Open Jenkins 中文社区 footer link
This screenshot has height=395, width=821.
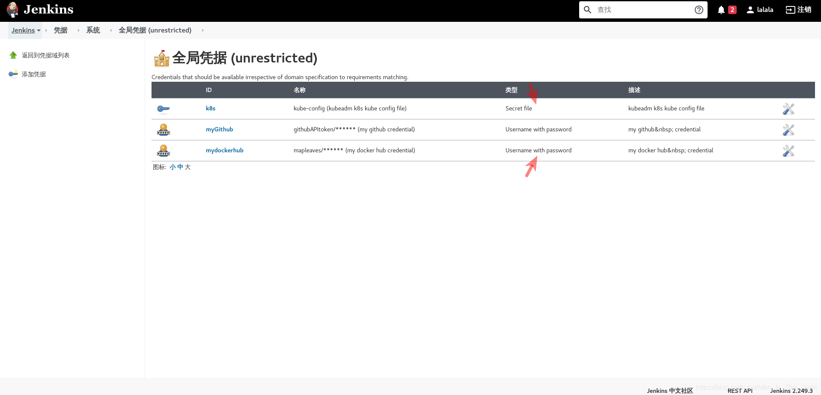pos(670,390)
